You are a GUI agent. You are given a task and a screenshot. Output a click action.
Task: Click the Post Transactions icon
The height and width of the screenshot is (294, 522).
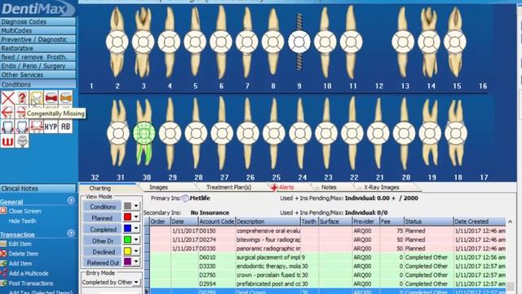pos(3,283)
